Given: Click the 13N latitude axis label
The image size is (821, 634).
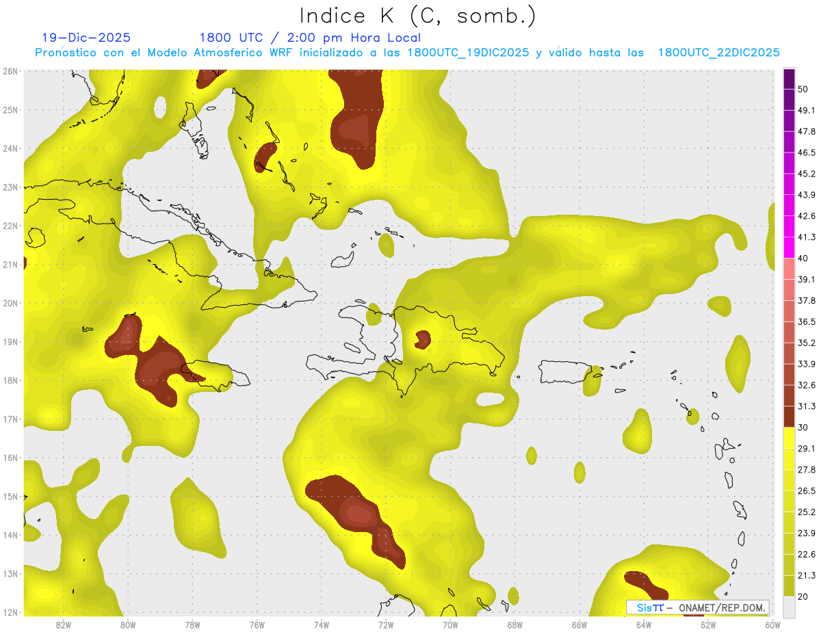Looking at the screenshot, I should pos(10,573).
